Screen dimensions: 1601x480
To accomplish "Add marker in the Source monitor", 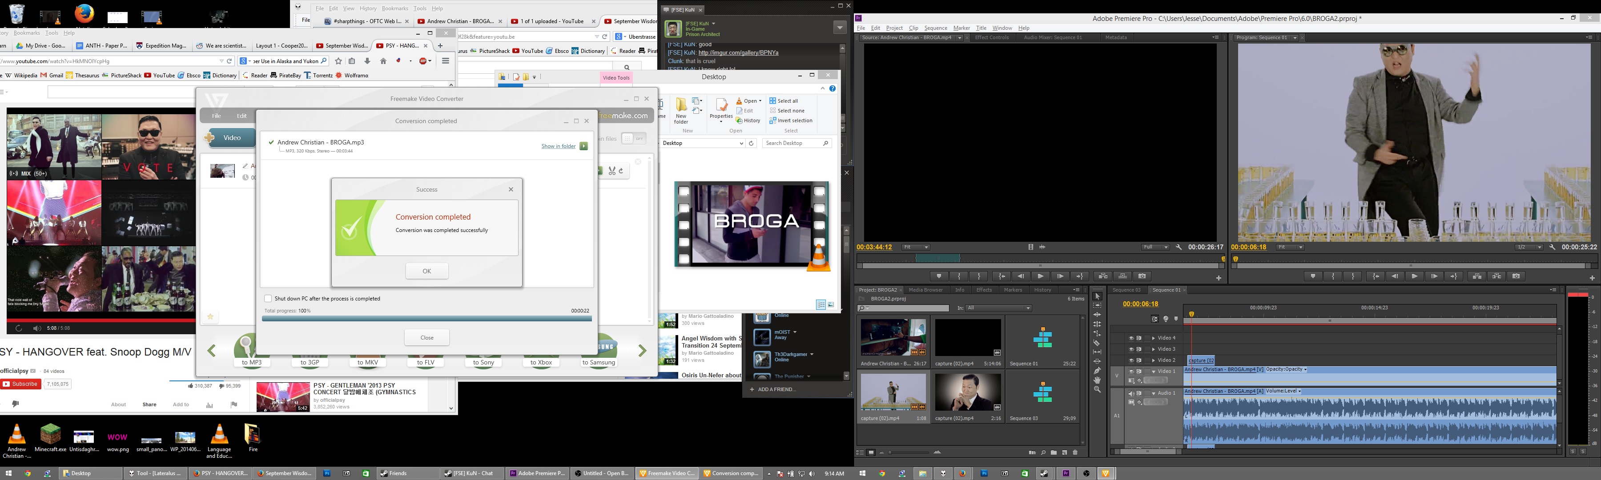I will pos(939,276).
